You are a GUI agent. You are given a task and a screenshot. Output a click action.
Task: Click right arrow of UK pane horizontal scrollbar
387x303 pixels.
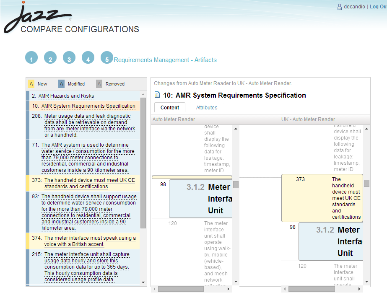click(x=359, y=289)
